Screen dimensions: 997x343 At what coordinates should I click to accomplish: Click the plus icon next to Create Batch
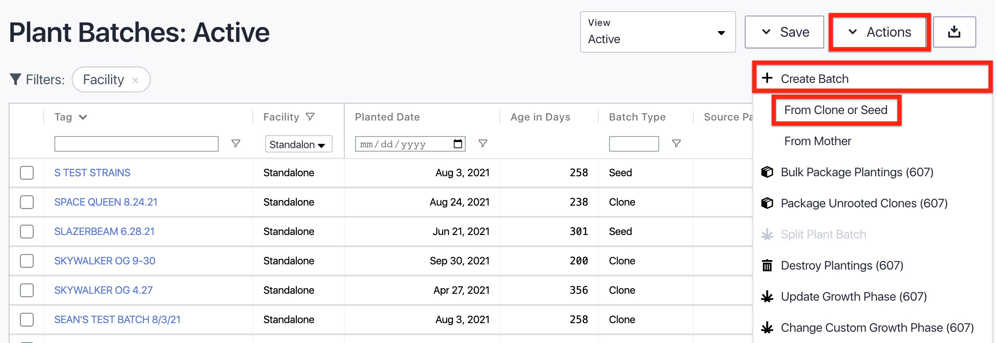click(x=767, y=78)
